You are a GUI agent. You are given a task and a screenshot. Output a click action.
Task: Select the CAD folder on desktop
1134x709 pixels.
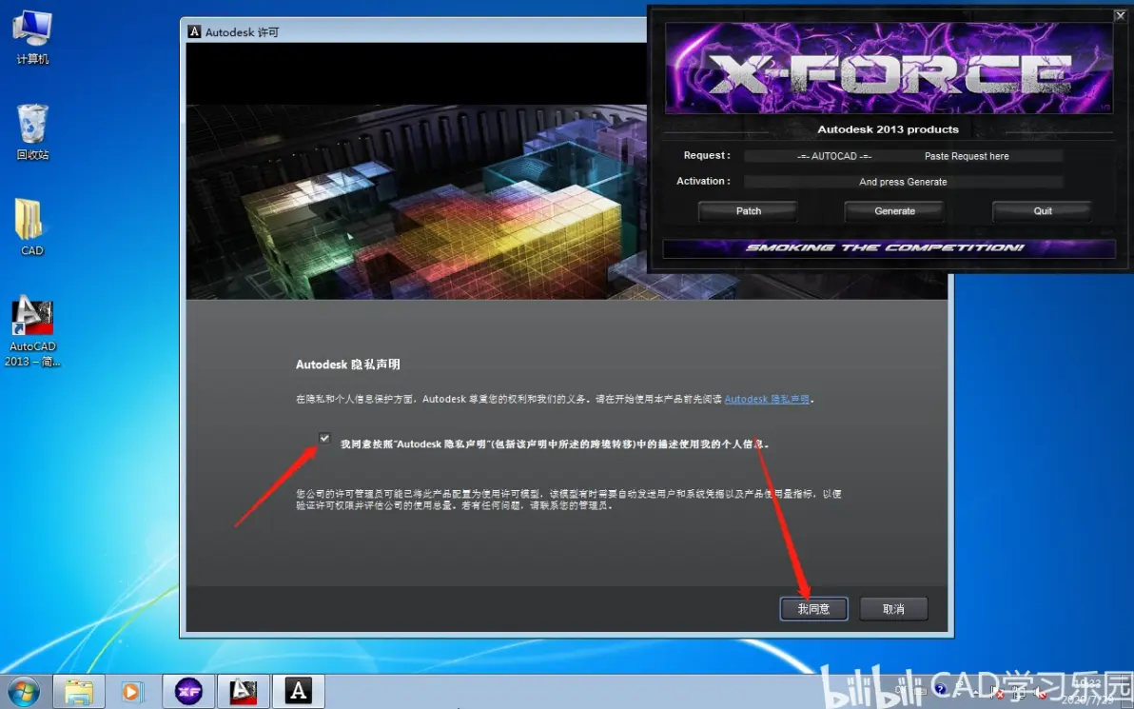point(31,227)
